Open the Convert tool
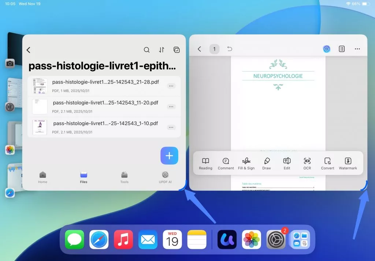Screen dimensions: 375x261 [327, 163]
